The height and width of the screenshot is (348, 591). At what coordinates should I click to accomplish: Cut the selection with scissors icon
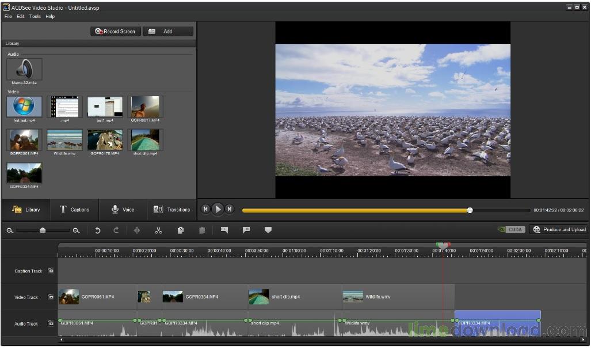(x=158, y=230)
